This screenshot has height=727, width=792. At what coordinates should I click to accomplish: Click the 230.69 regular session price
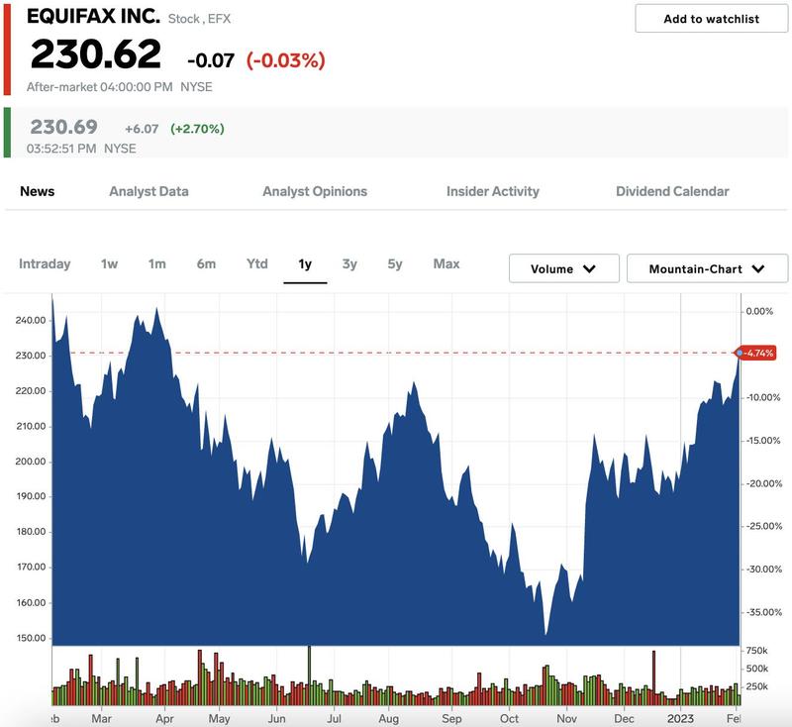click(x=63, y=127)
